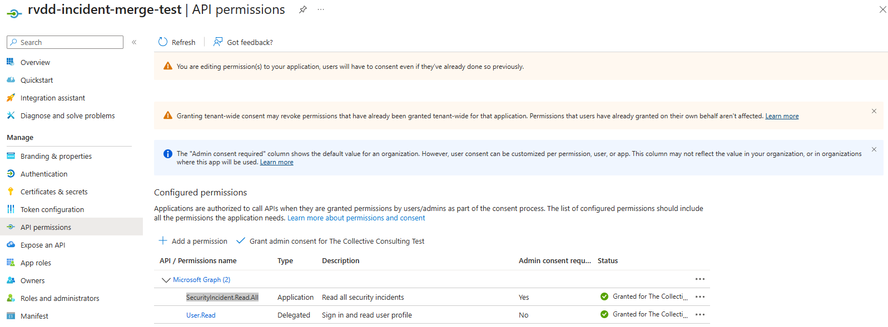Open the User.Read permission link
This screenshot has height=327, width=888.
click(201, 315)
